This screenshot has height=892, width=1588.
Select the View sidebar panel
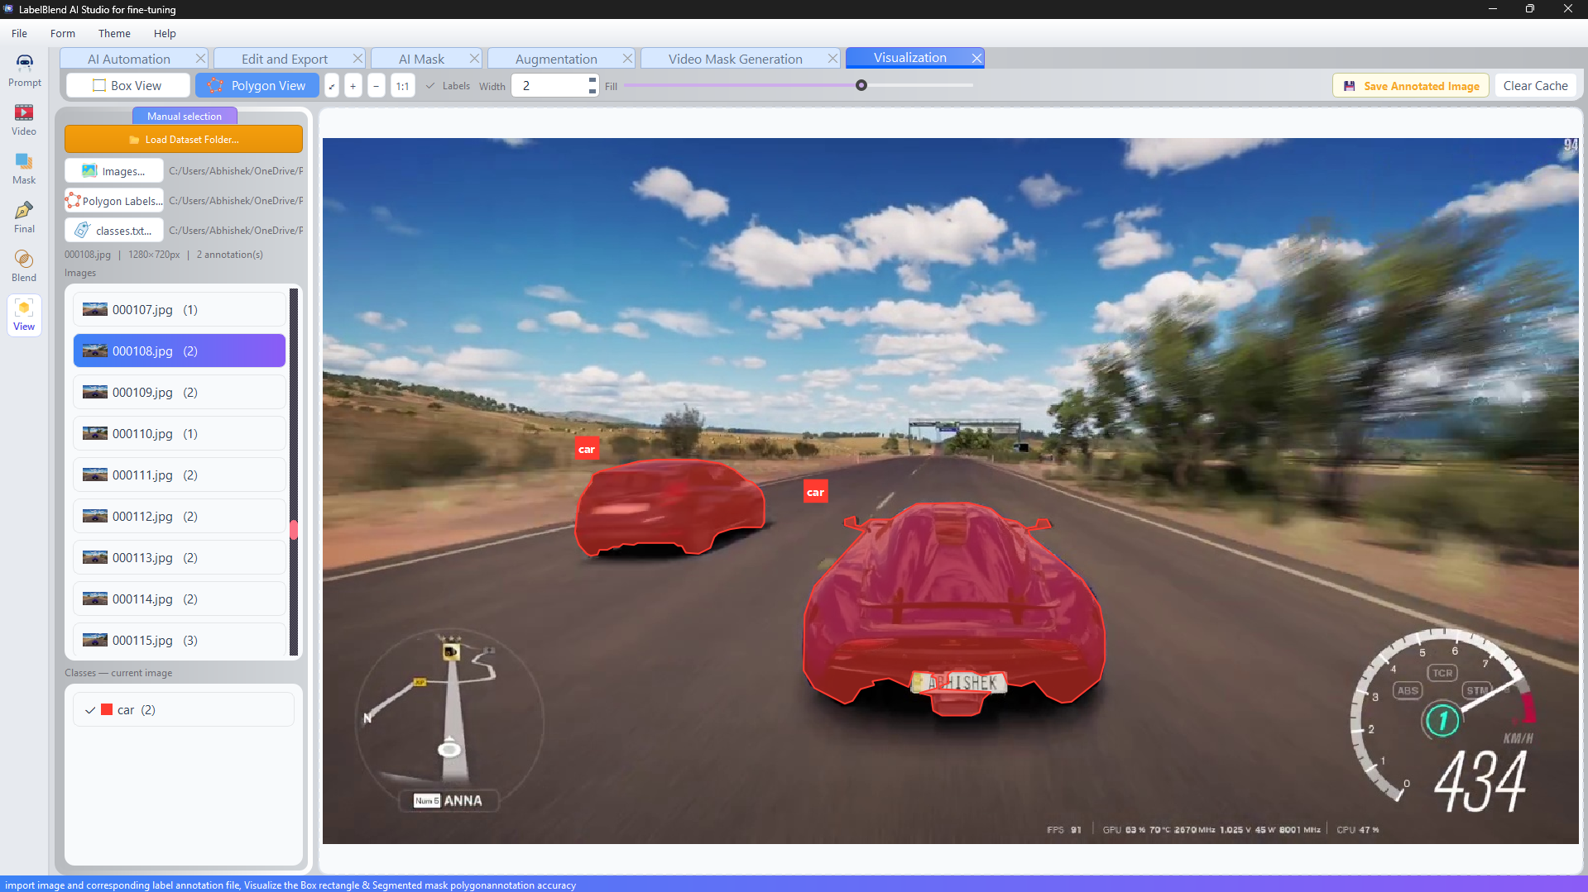24,315
